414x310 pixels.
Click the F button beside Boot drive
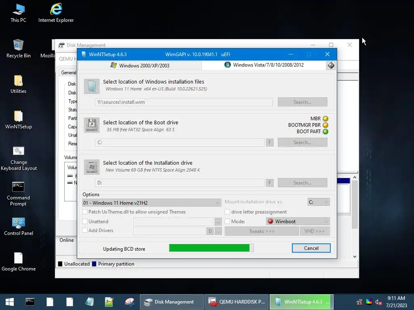tap(270, 142)
